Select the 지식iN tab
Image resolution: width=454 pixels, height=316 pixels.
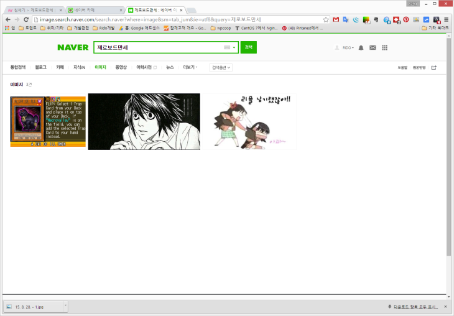tap(79, 67)
